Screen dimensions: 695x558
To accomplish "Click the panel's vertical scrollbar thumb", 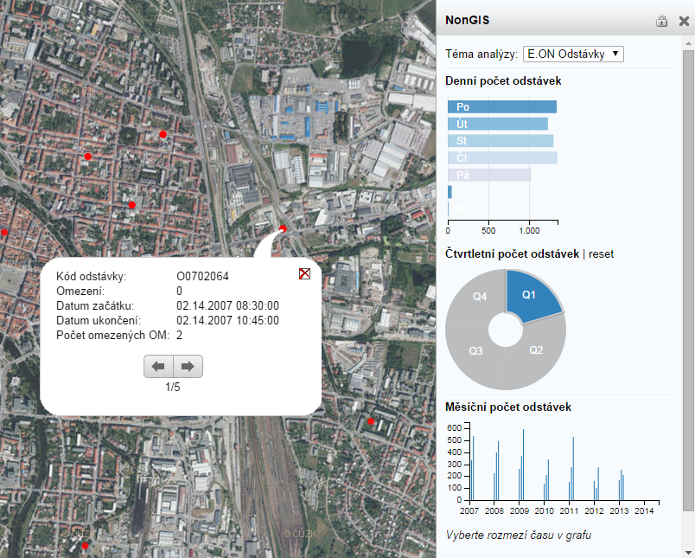I will tap(688, 280).
